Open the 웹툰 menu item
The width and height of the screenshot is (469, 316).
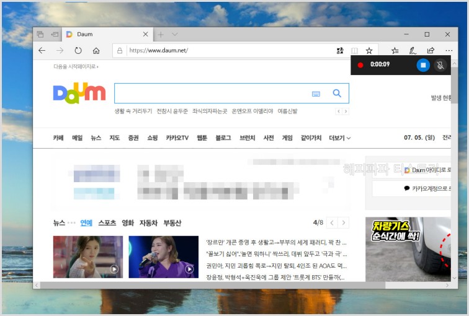pos(202,138)
